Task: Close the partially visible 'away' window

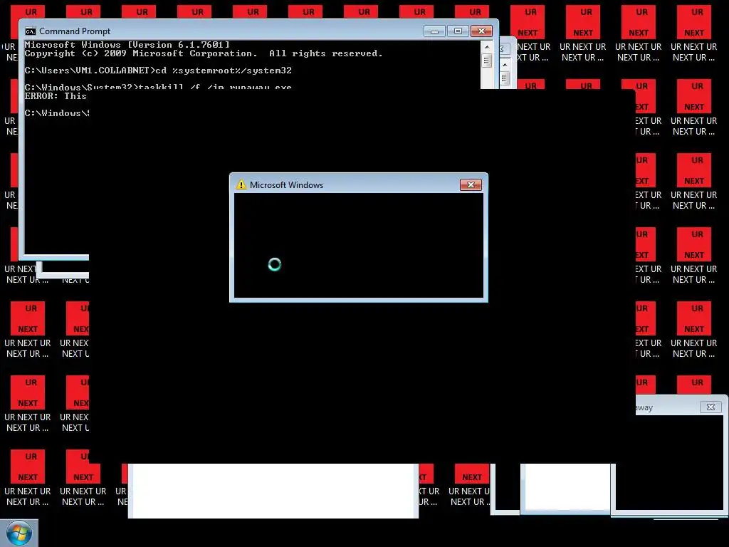Action: (710, 407)
